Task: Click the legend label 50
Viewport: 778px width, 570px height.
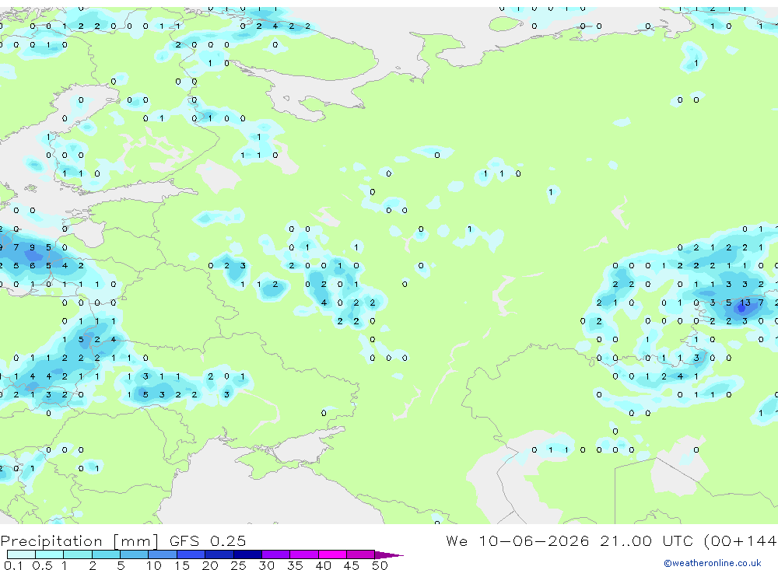Action: click(x=380, y=565)
